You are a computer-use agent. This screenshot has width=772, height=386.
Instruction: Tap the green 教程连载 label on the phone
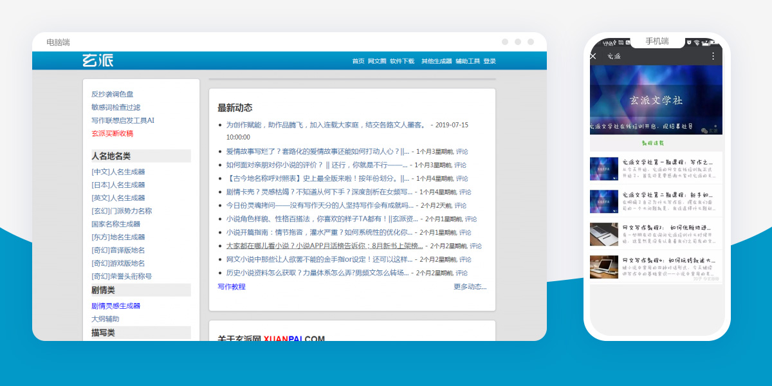coord(652,143)
